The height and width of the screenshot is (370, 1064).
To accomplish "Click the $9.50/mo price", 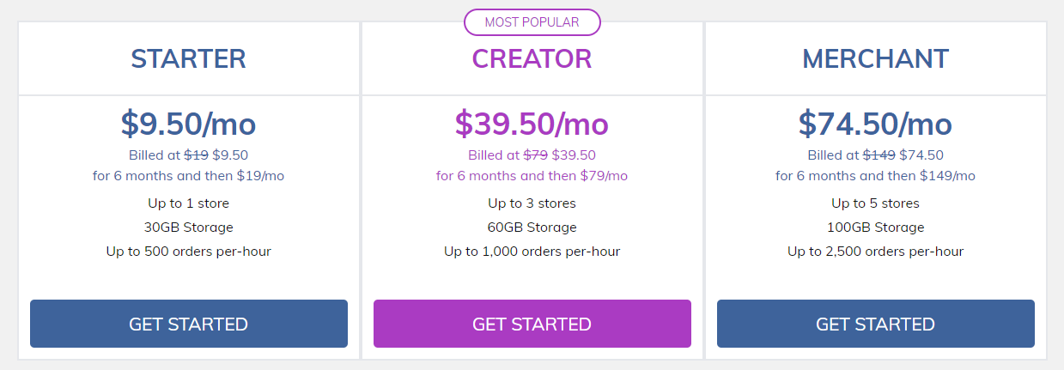I will click(x=189, y=124).
